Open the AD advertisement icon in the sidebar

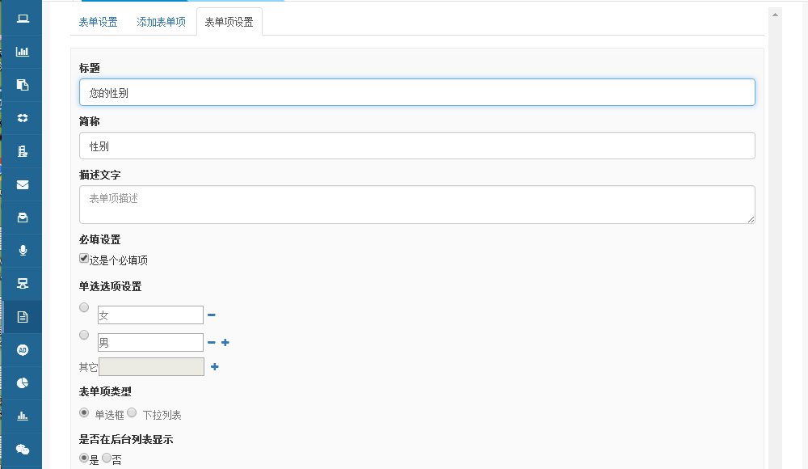click(23, 350)
